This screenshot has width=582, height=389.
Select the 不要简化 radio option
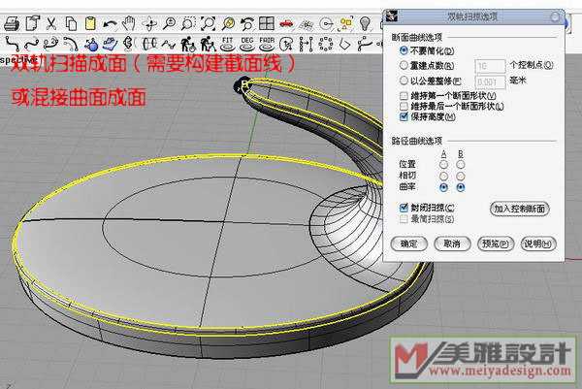click(x=404, y=49)
